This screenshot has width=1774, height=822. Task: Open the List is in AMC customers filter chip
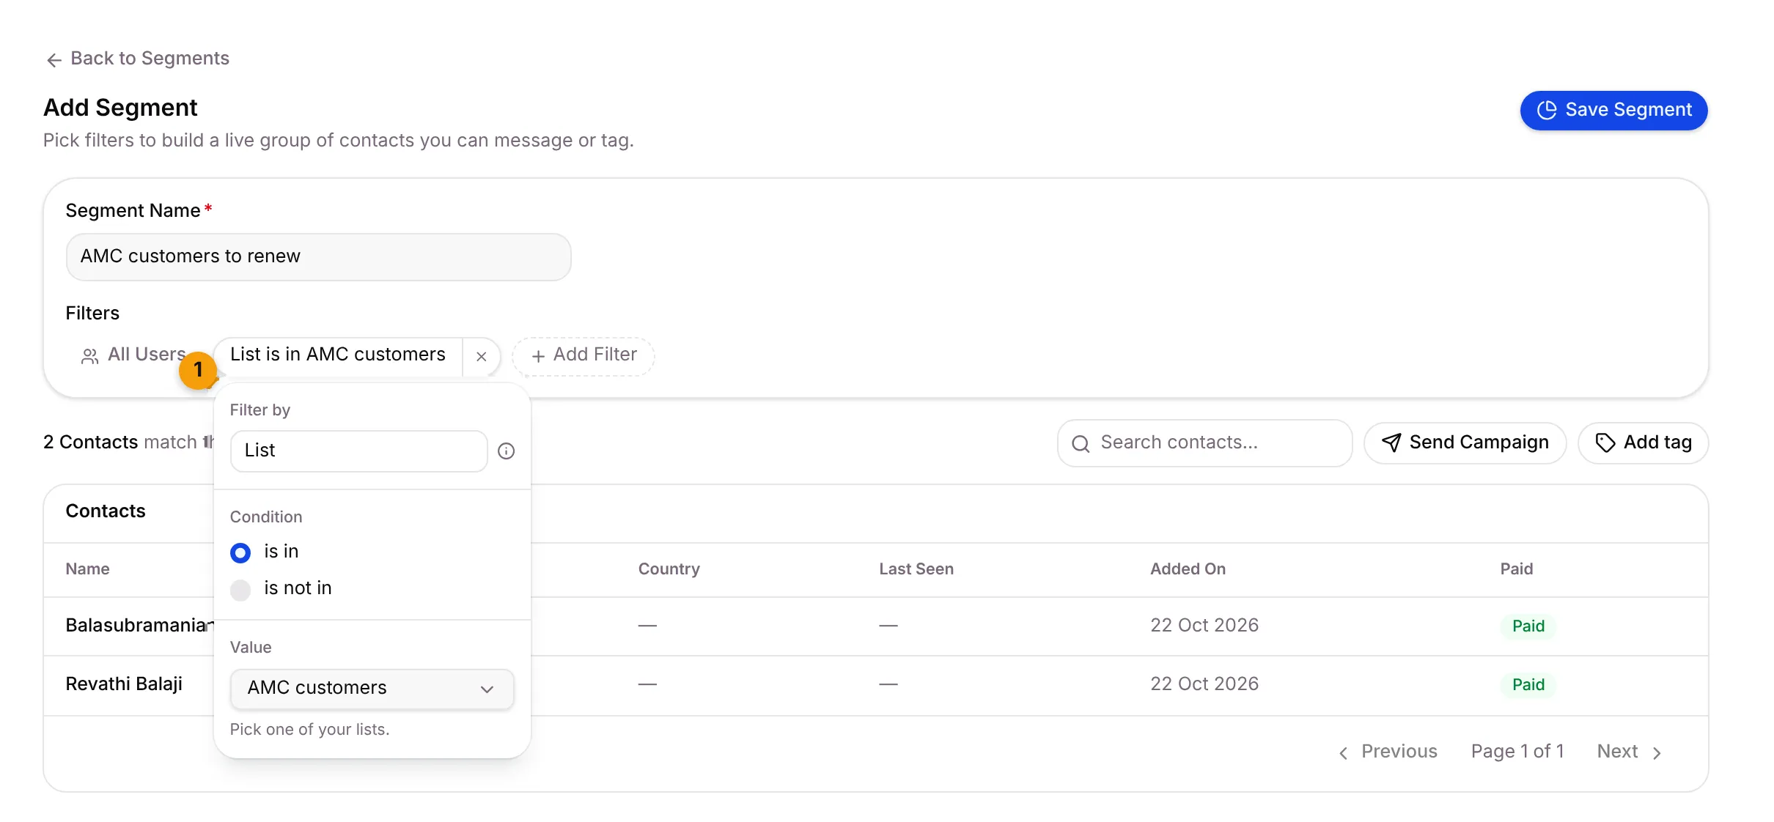pyautogui.click(x=338, y=355)
